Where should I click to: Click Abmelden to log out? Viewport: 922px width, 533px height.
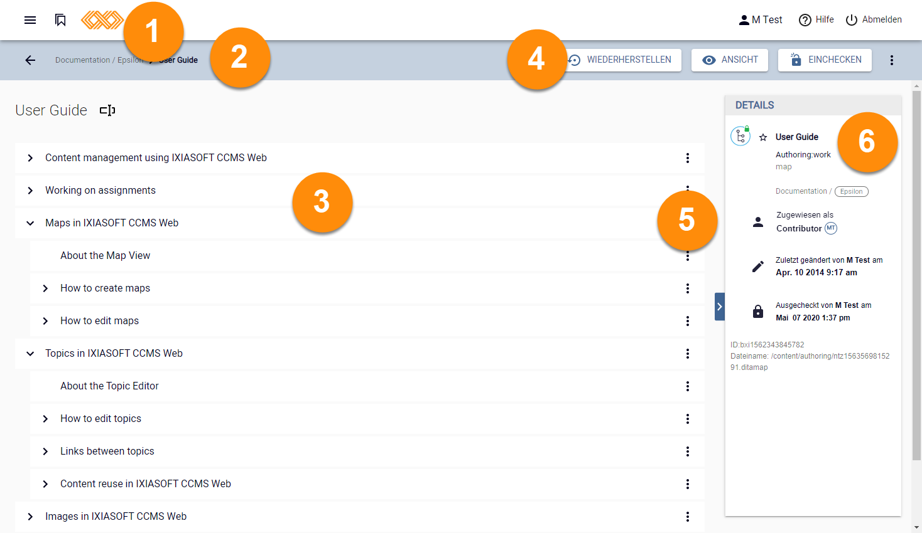click(x=873, y=20)
